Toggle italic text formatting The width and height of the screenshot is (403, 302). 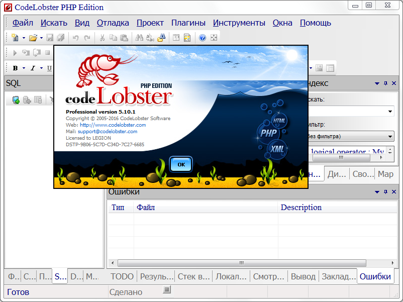point(32,68)
